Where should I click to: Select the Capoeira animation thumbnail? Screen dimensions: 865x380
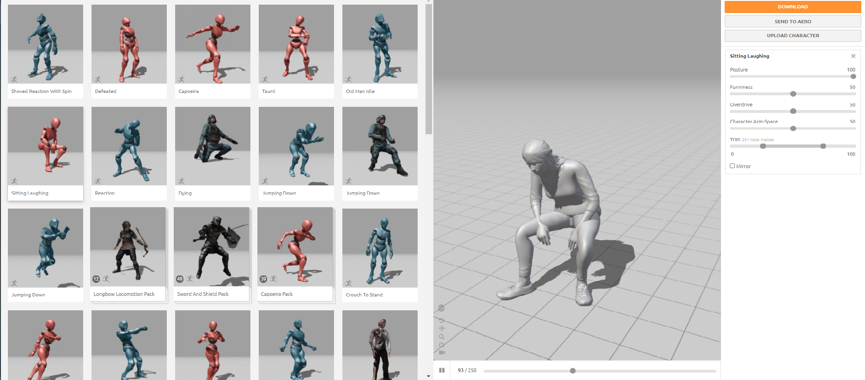[213, 44]
